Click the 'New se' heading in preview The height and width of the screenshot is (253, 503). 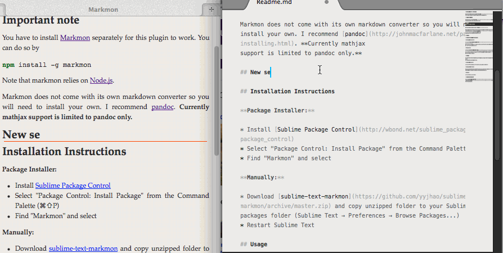pyautogui.click(x=21, y=135)
